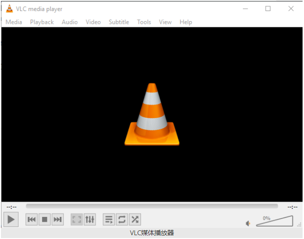304x239 pixels.
Task: Toggle loop repeat mode
Action: click(122, 220)
